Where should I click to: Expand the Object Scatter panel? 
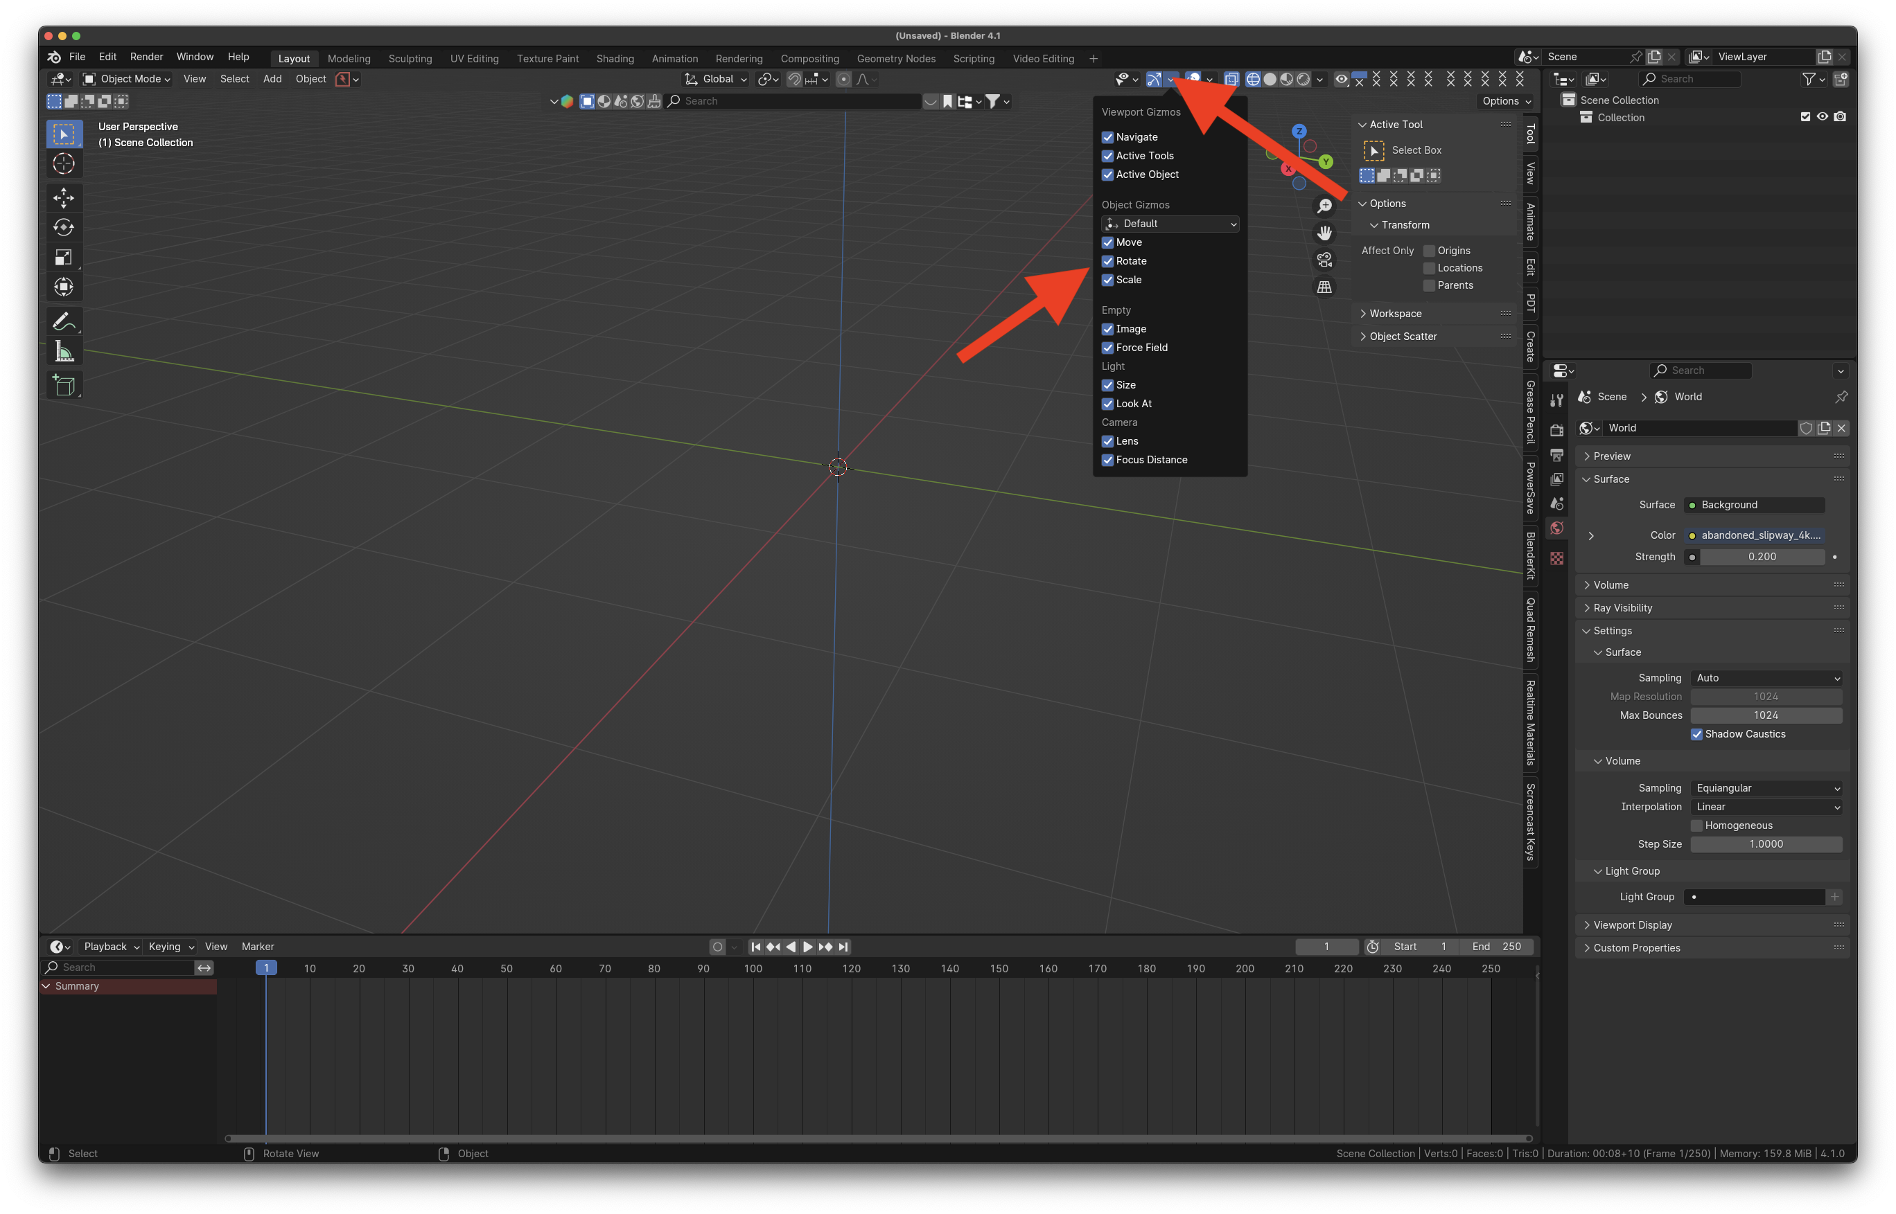pos(1403,337)
